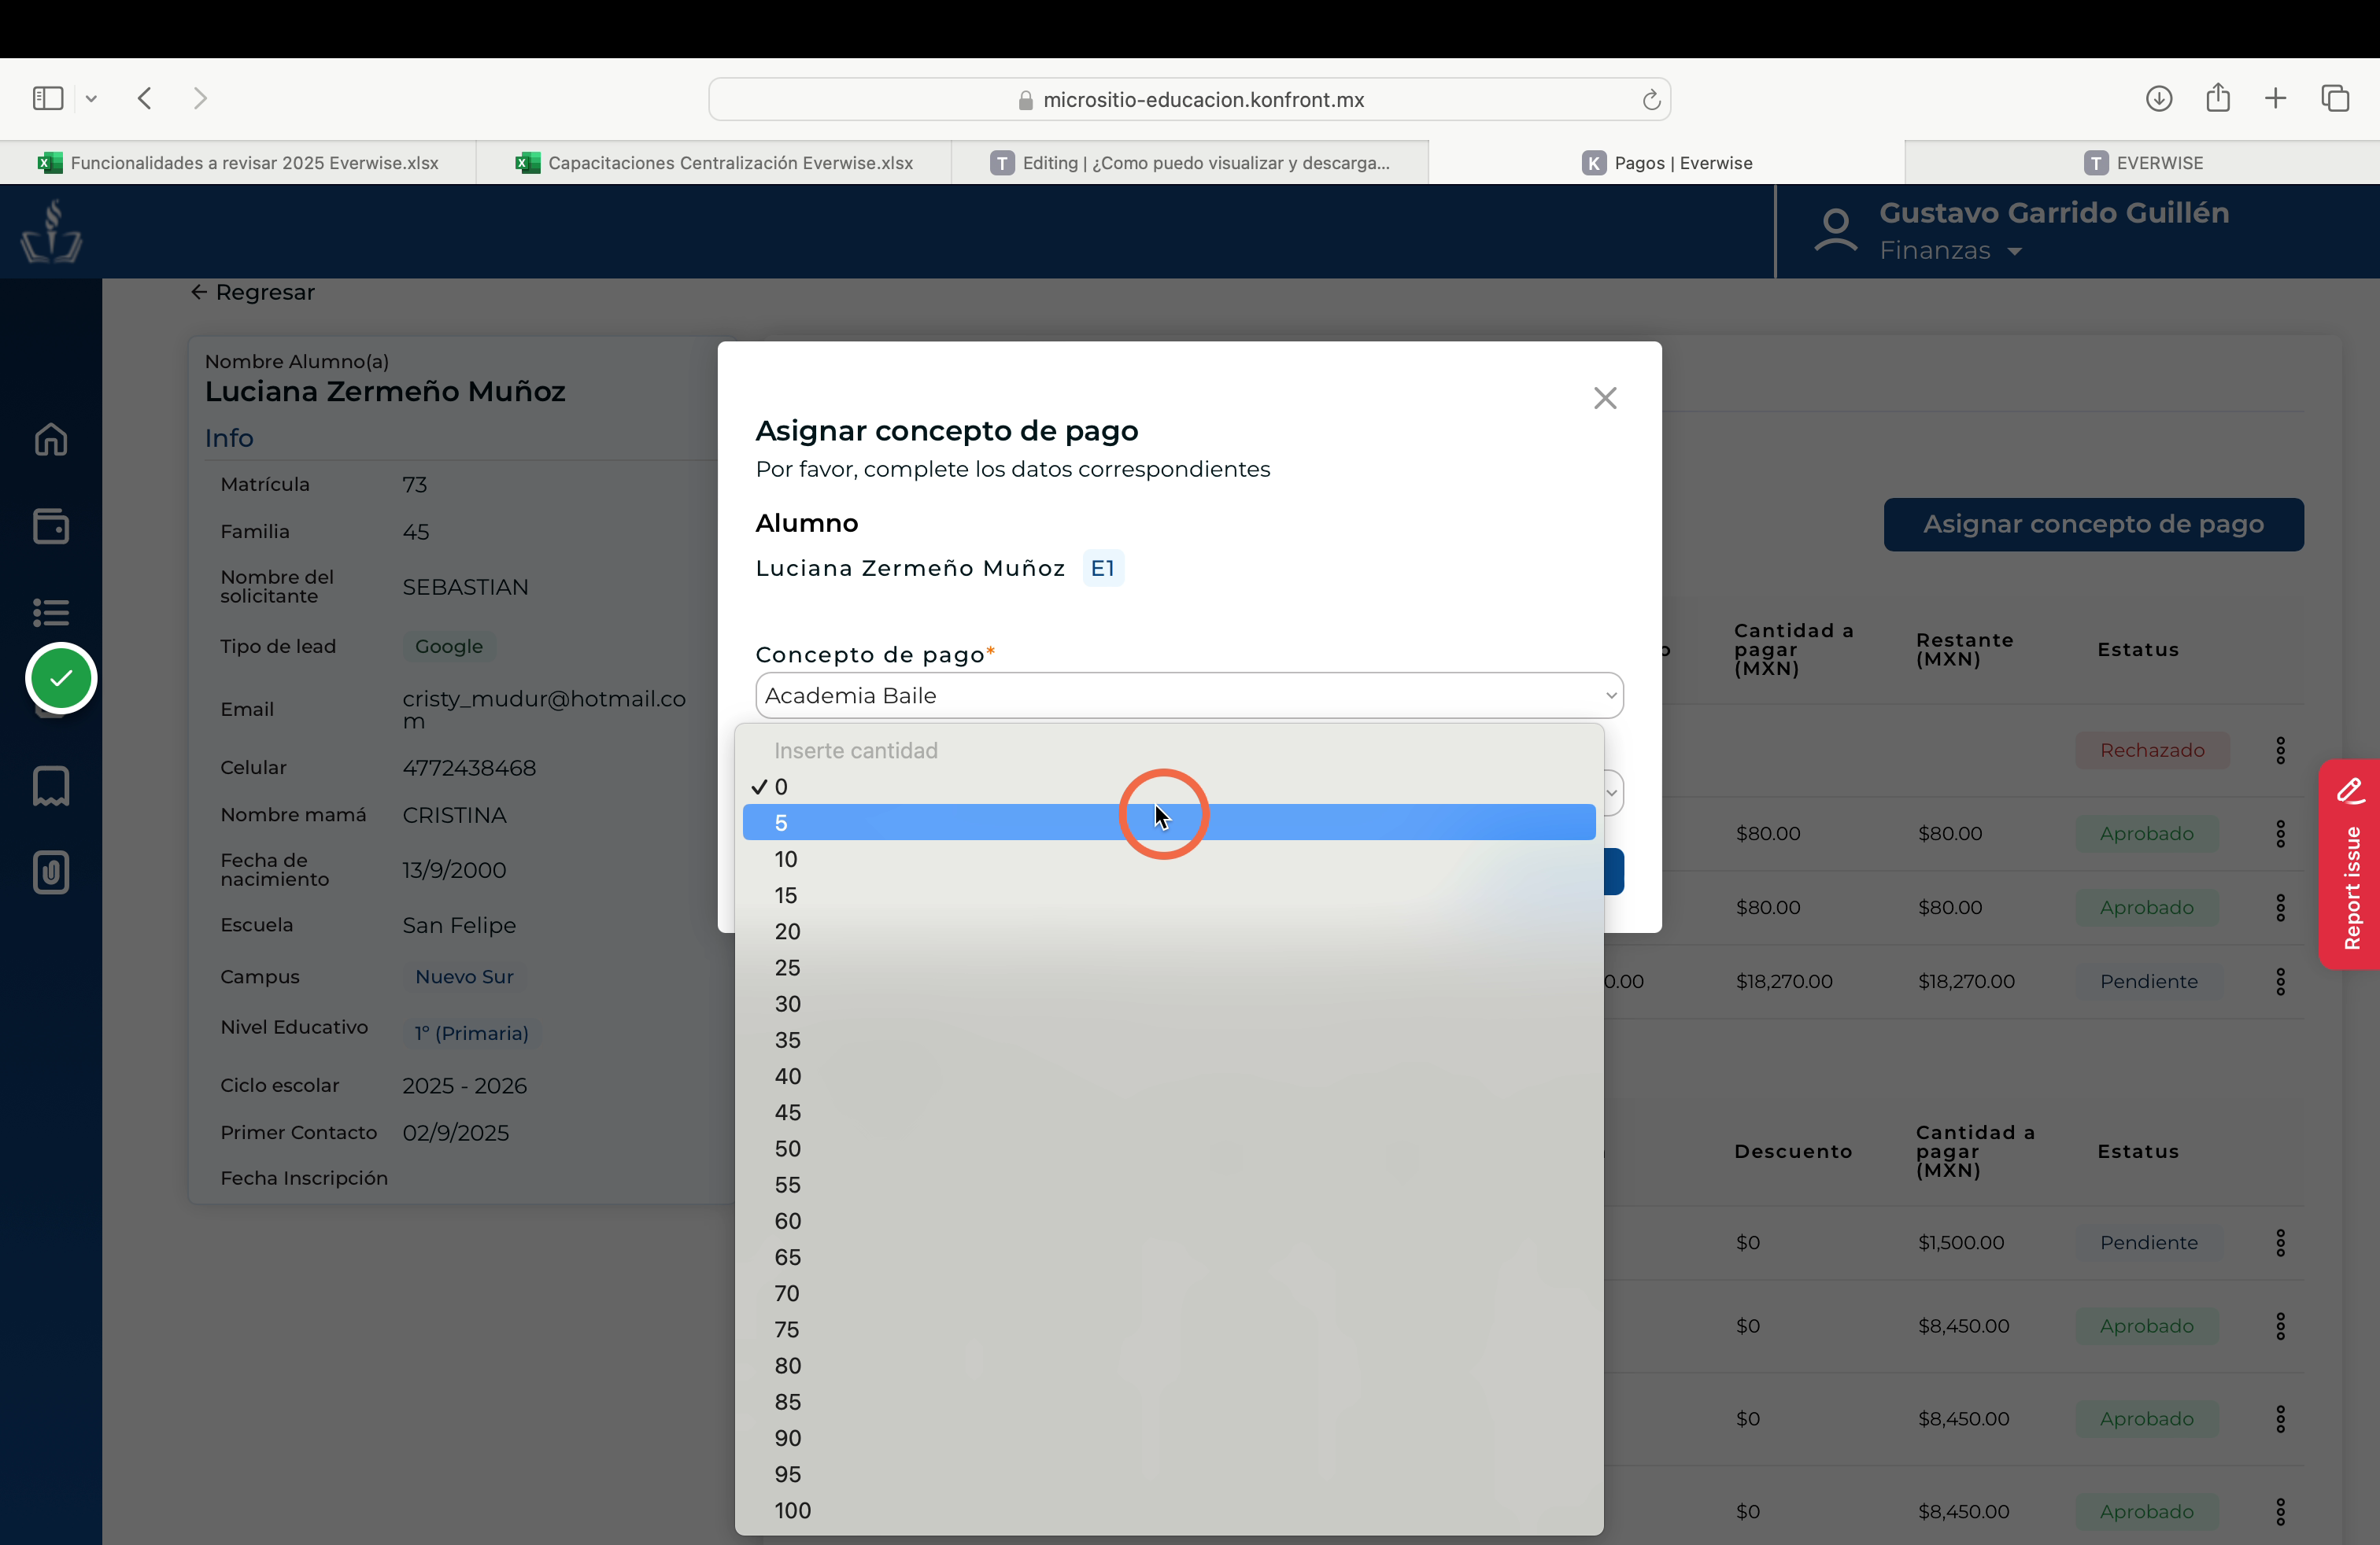Image resolution: width=2380 pixels, height=1545 pixels.
Task: Show Safari tab overview icon
Action: 2335,98
